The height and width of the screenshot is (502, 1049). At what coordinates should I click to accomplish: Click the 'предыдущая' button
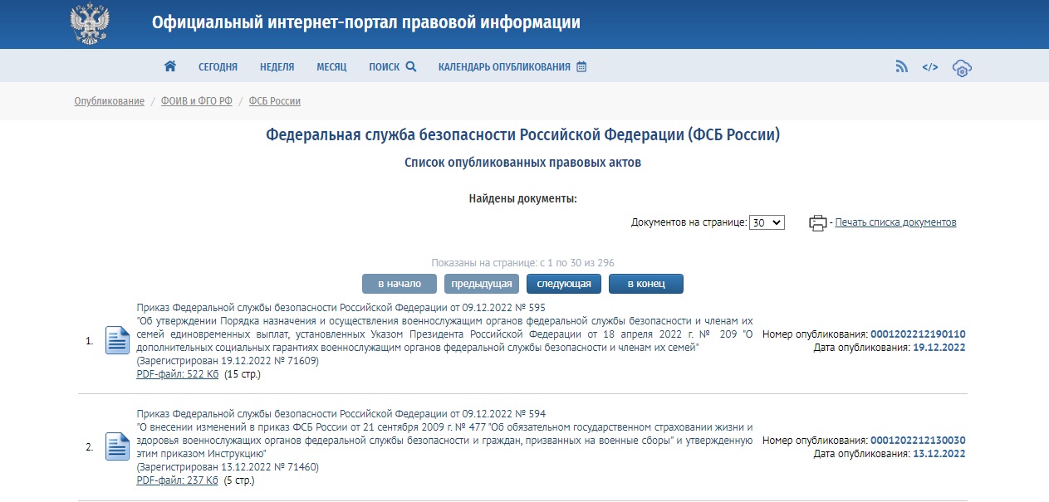tap(482, 284)
